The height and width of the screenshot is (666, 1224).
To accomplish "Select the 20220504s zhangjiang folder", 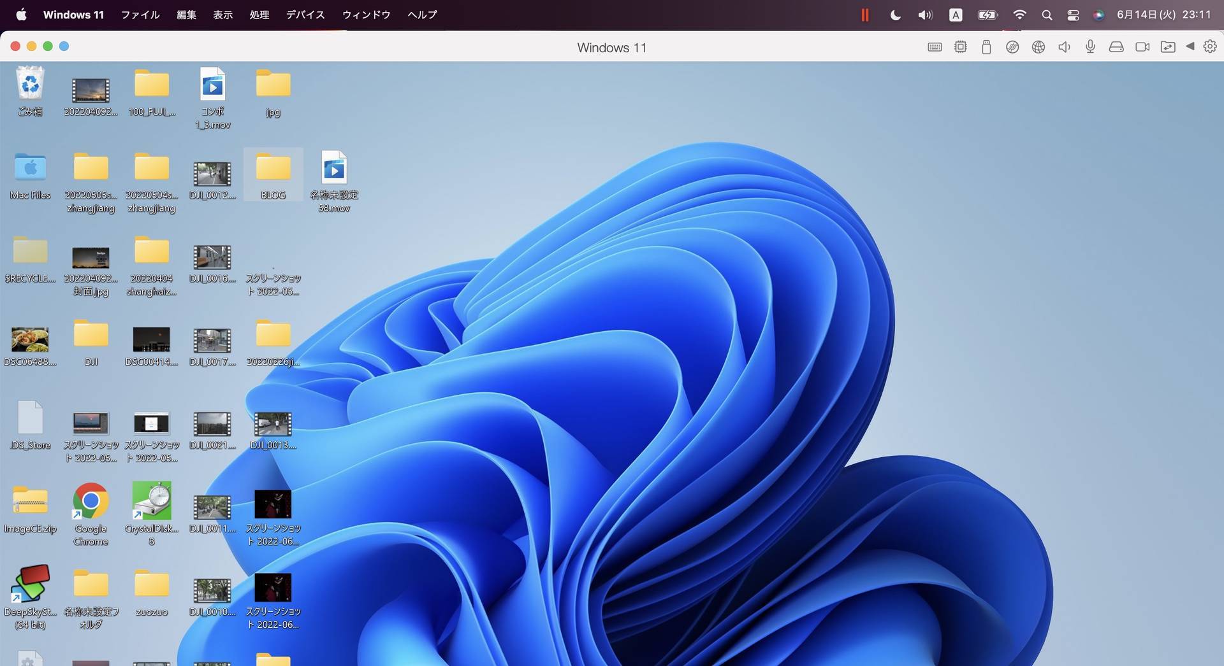I will coord(152,183).
